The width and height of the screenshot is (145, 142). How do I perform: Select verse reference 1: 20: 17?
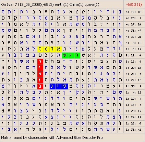[133, 111]
